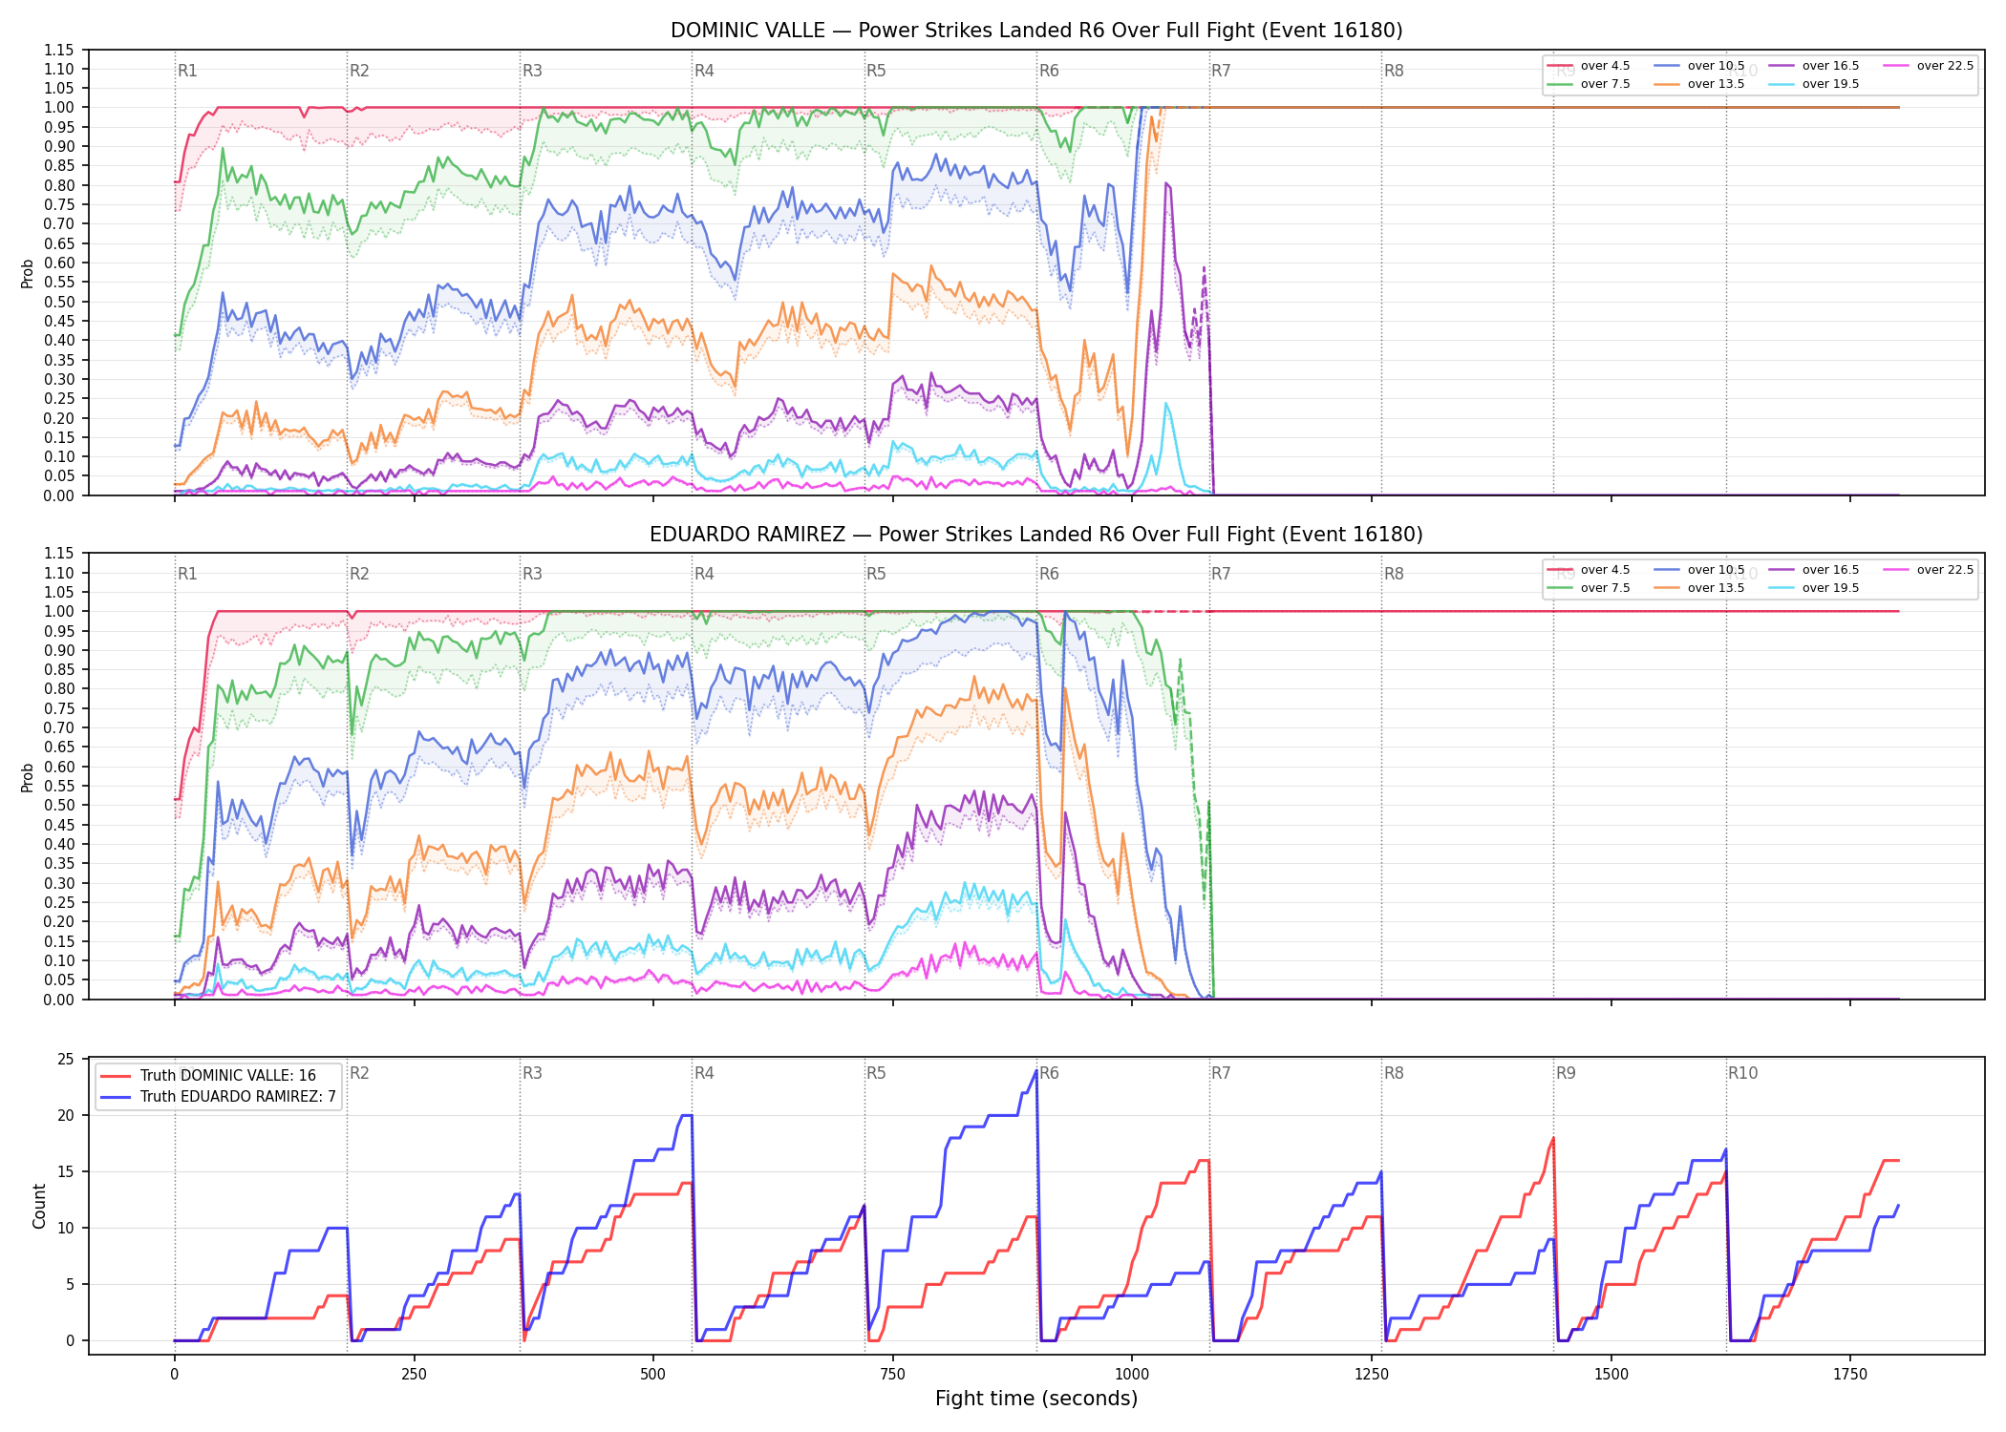Select 'over 13.5' in Eduardo Ramirez legend
Screen dimensions: 2006x1432
pos(1698,588)
